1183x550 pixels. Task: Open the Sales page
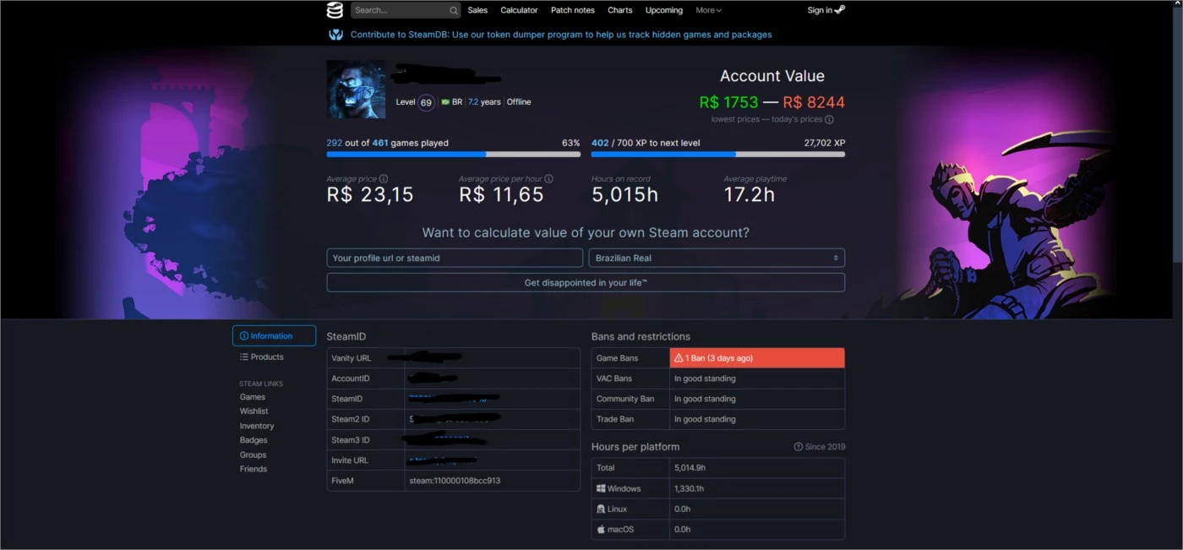[x=477, y=10]
